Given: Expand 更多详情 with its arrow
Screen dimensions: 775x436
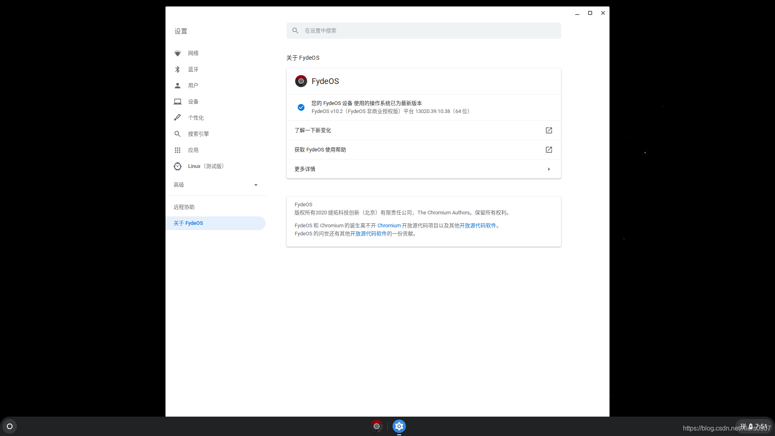Looking at the screenshot, I should click(549, 169).
